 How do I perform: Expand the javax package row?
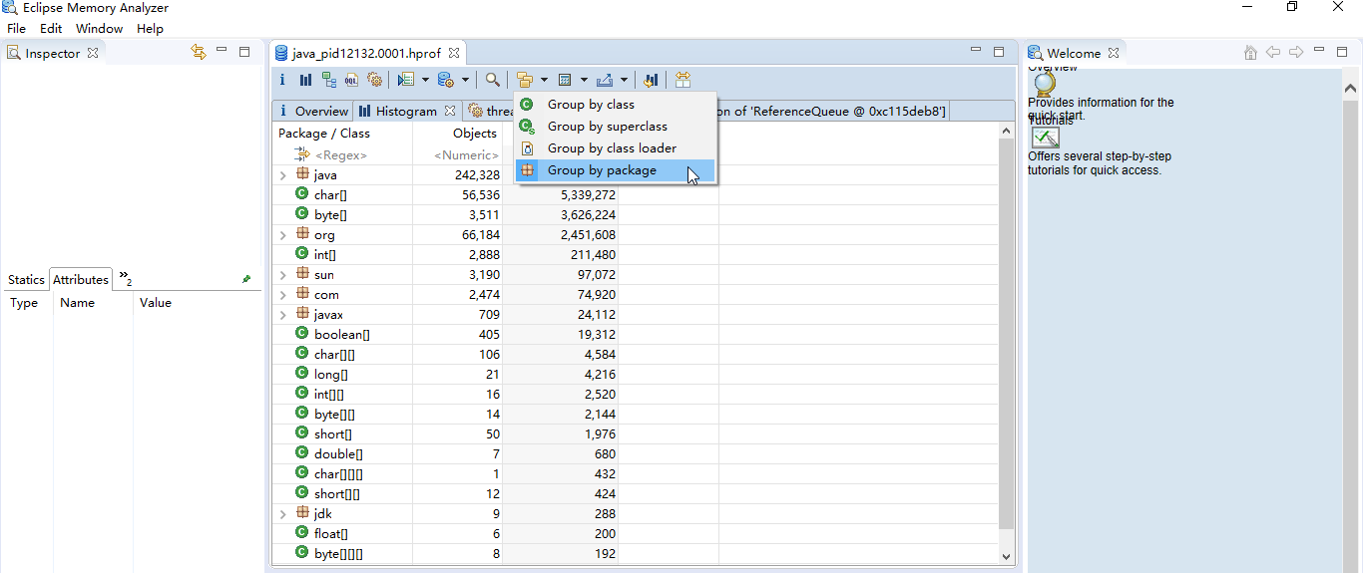283,315
